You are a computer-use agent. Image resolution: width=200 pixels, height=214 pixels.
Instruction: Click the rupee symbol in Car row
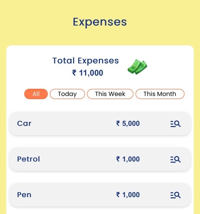coord(118,123)
